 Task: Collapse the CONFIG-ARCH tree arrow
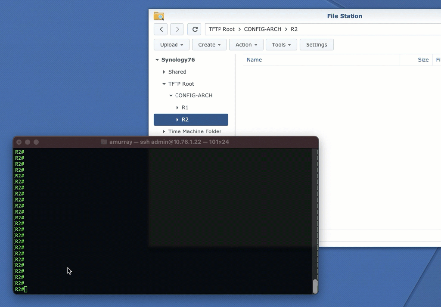point(171,96)
